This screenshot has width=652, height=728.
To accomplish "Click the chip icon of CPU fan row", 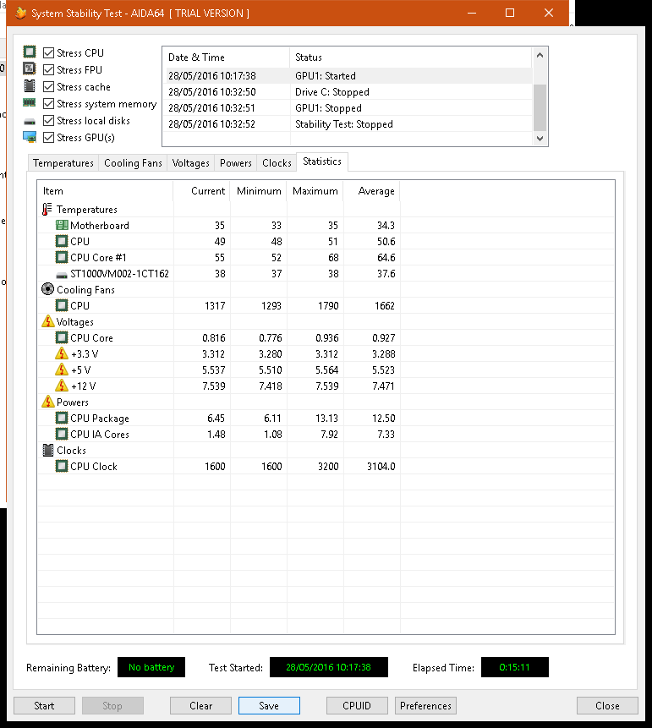I will [62, 305].
